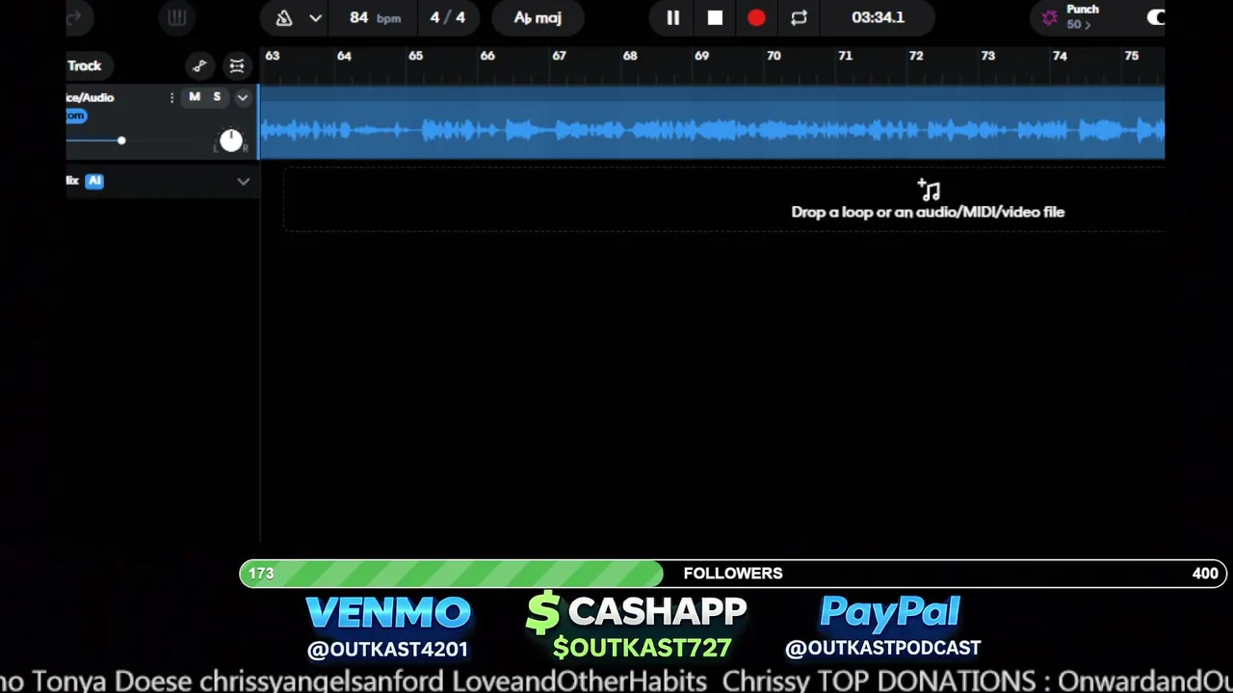Solo the Voice/Audio track with S

217,97
